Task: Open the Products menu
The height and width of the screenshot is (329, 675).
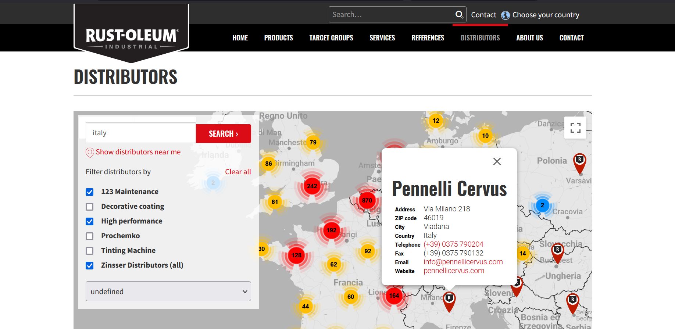Action: 278,38
